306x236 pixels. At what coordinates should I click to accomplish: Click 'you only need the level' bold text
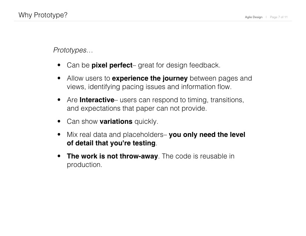(207, 135)
